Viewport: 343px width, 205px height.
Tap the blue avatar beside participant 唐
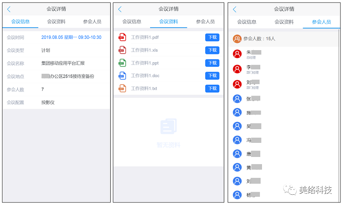click(237, 154)
